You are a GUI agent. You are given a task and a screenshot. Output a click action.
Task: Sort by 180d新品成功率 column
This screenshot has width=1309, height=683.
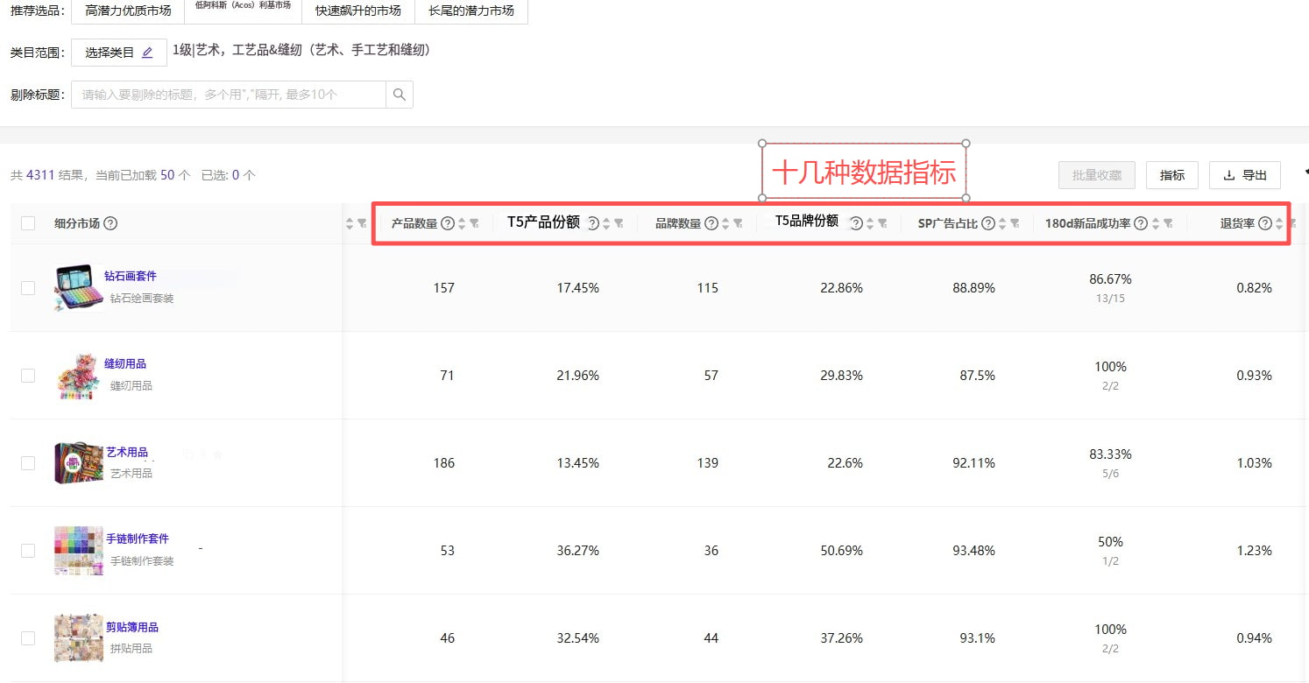[1155, 223]
